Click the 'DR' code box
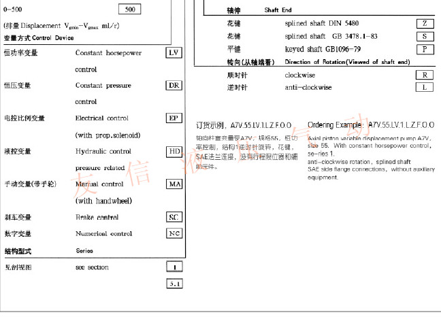Image resolution: width=441 pixels, height=317 pixels. pyautogui.click(x=174, y=85)
